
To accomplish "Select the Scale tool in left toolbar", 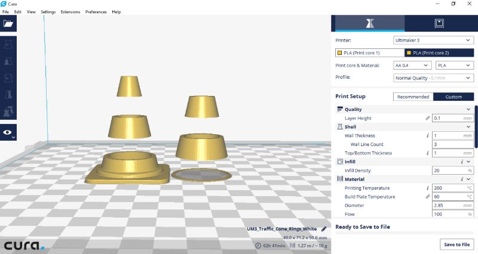I will [x=8, y=61].
